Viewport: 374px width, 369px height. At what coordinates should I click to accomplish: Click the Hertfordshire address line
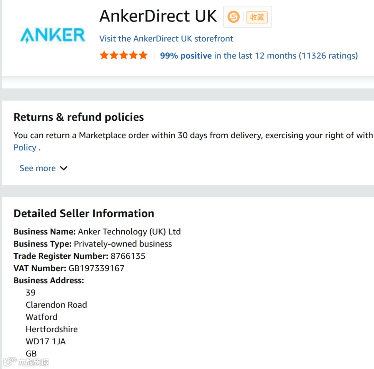coord(52,329)
